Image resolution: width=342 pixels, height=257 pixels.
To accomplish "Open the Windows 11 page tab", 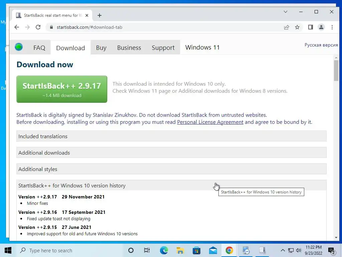I will [x=202, y=48].
